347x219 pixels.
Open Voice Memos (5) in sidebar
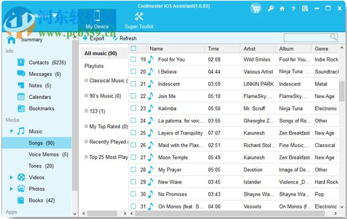click(48, 154)
